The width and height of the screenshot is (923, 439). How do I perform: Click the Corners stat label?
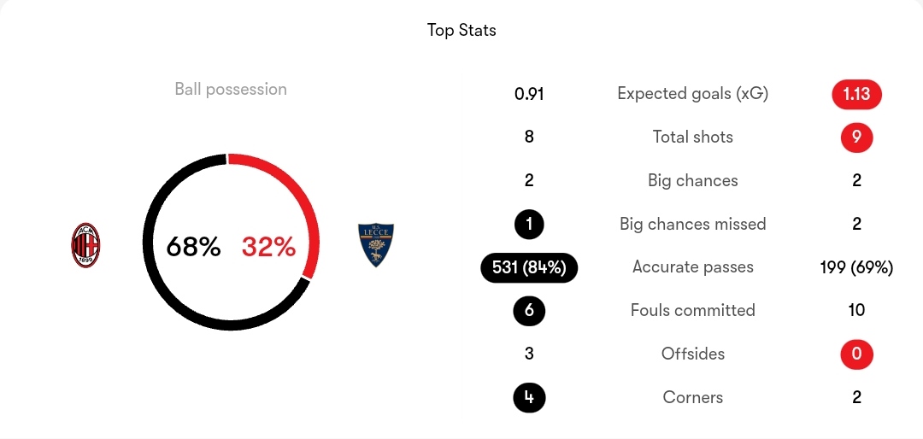[693, 397]
